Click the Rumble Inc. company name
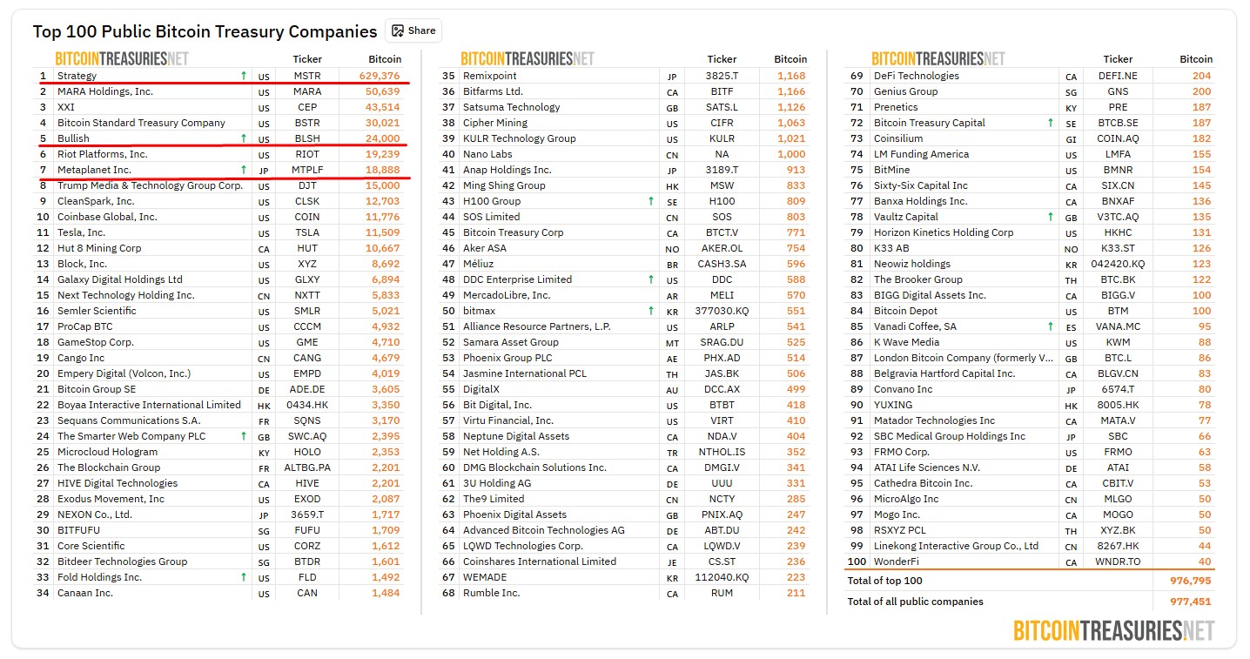 tap(491, 593)
